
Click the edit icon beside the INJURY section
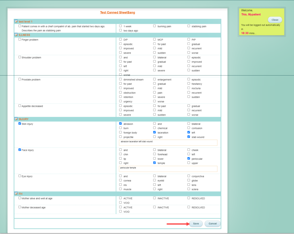pyautogui.click(x=16, y=119)
